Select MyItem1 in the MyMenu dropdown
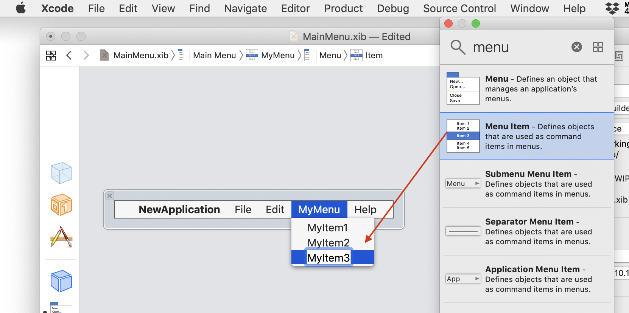The image size is (629, 313). coord(327,228)
